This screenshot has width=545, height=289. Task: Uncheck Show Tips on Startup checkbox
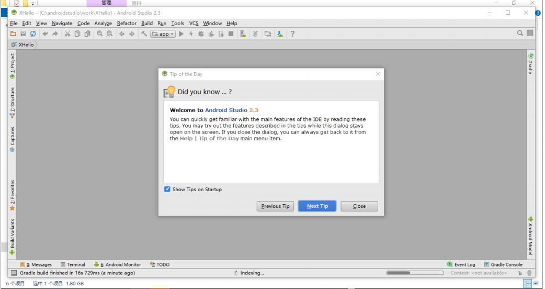click(167, 189)
